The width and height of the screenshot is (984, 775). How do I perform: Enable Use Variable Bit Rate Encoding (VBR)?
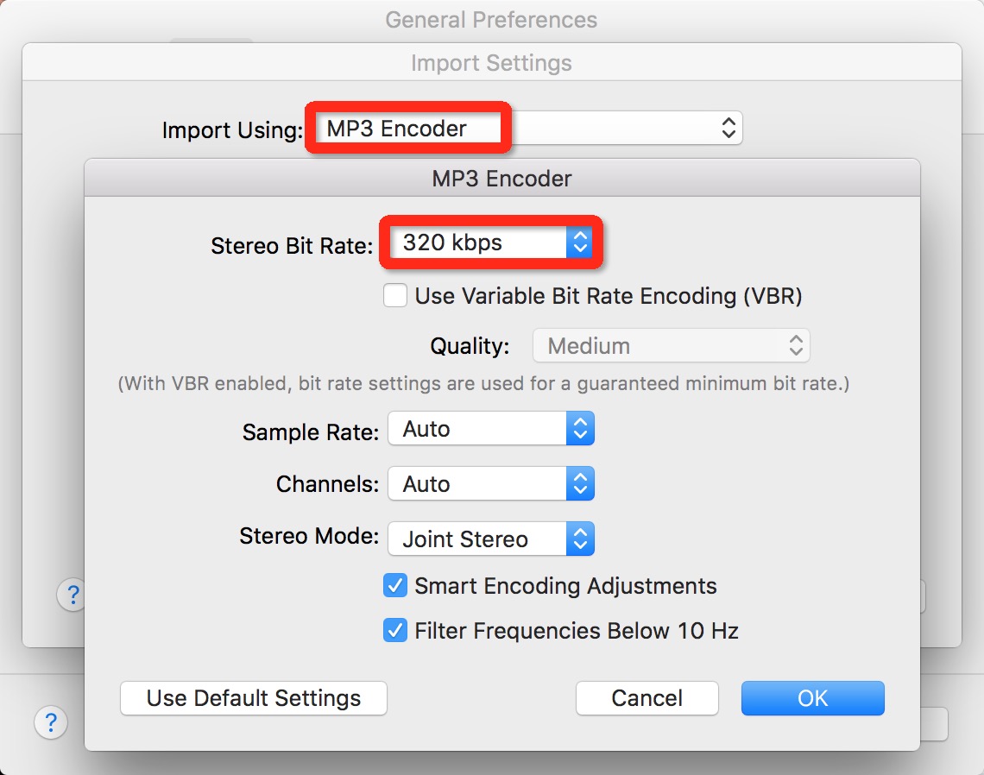394,295
